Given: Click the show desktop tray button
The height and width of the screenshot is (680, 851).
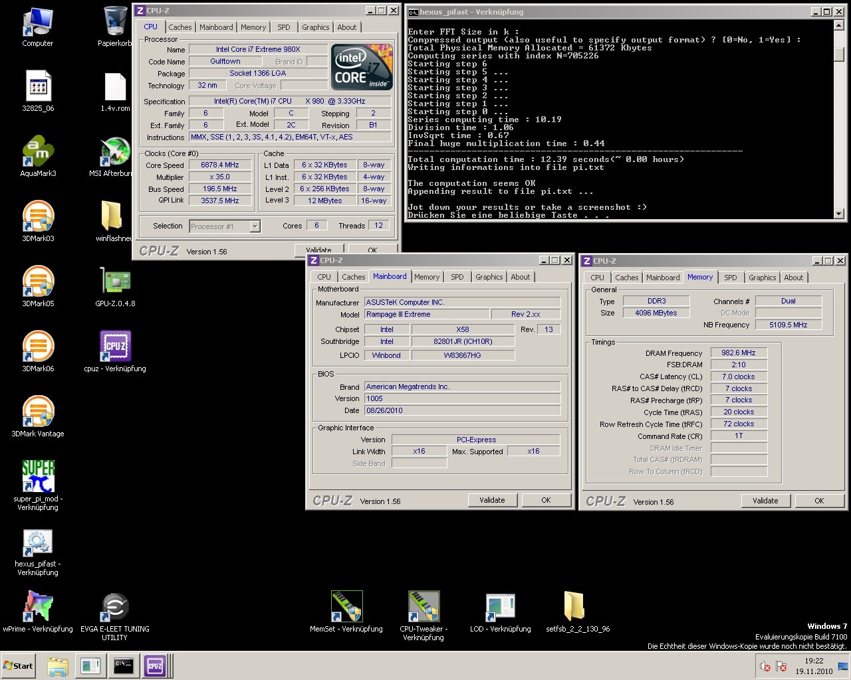Looking at the screenshot, I should [x=844, y=666].
